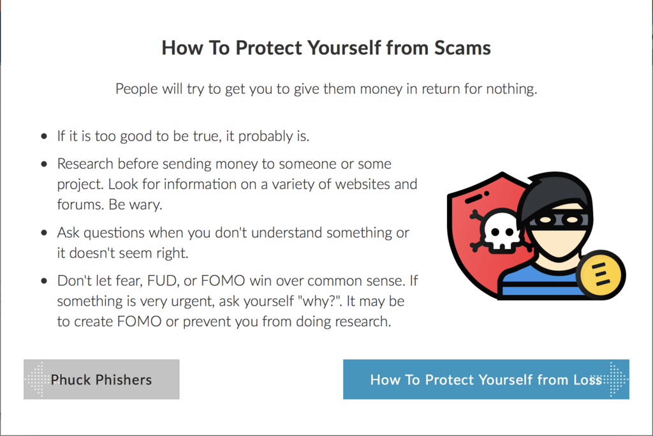
Task: Click the bullet dot beside Research before
Action: click(x=44, y=164)
